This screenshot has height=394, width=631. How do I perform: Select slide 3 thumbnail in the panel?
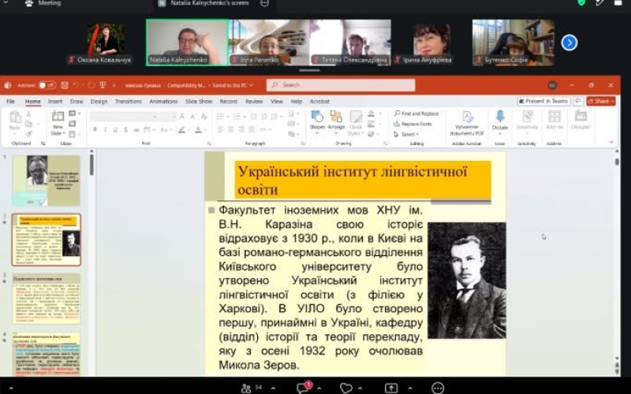(x=47, y=299)
